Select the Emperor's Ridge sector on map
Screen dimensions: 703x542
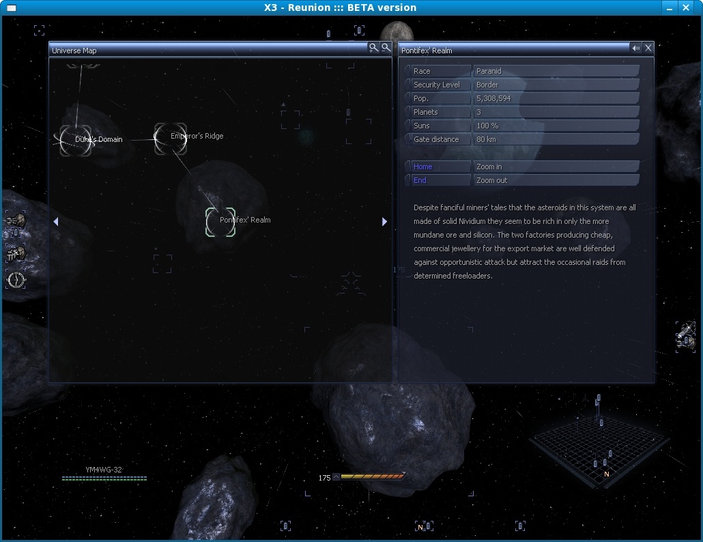(170, 138)
